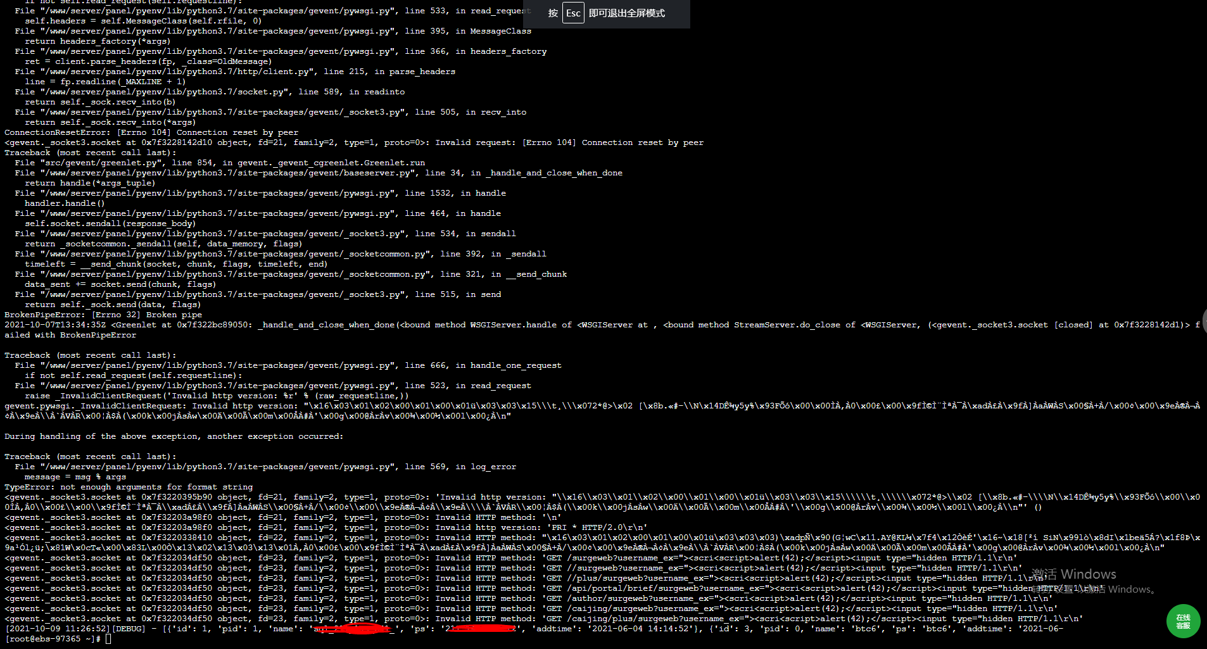Click the terminal cursor after the root prompt
Image resolution: width=1207 pixels, height=649 pixels.
point(108,639)
